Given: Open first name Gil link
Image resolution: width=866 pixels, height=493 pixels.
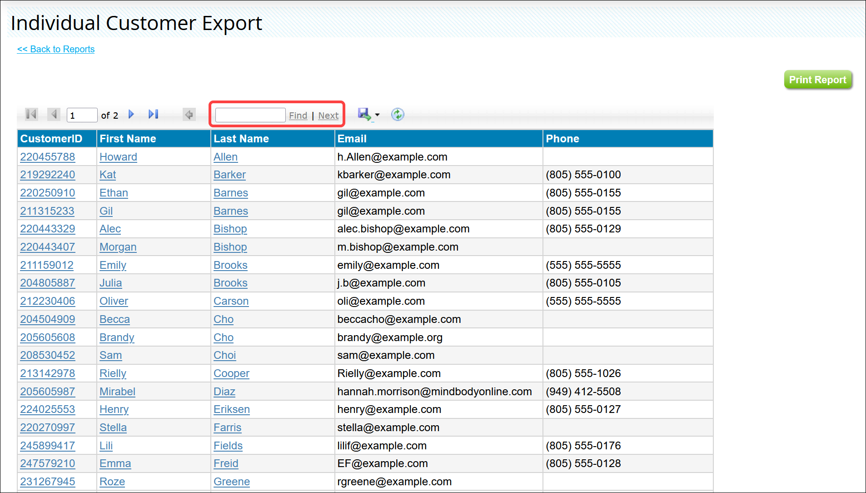Looking at the screenshot, I should click(x=106, y=211).
